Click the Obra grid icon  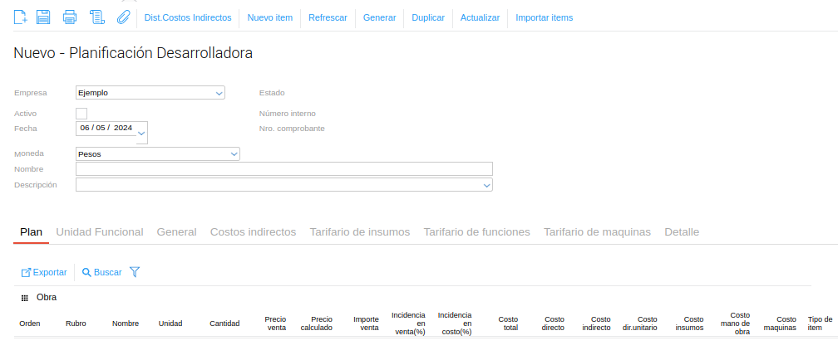pyautogui.click(x=25, y=298)
